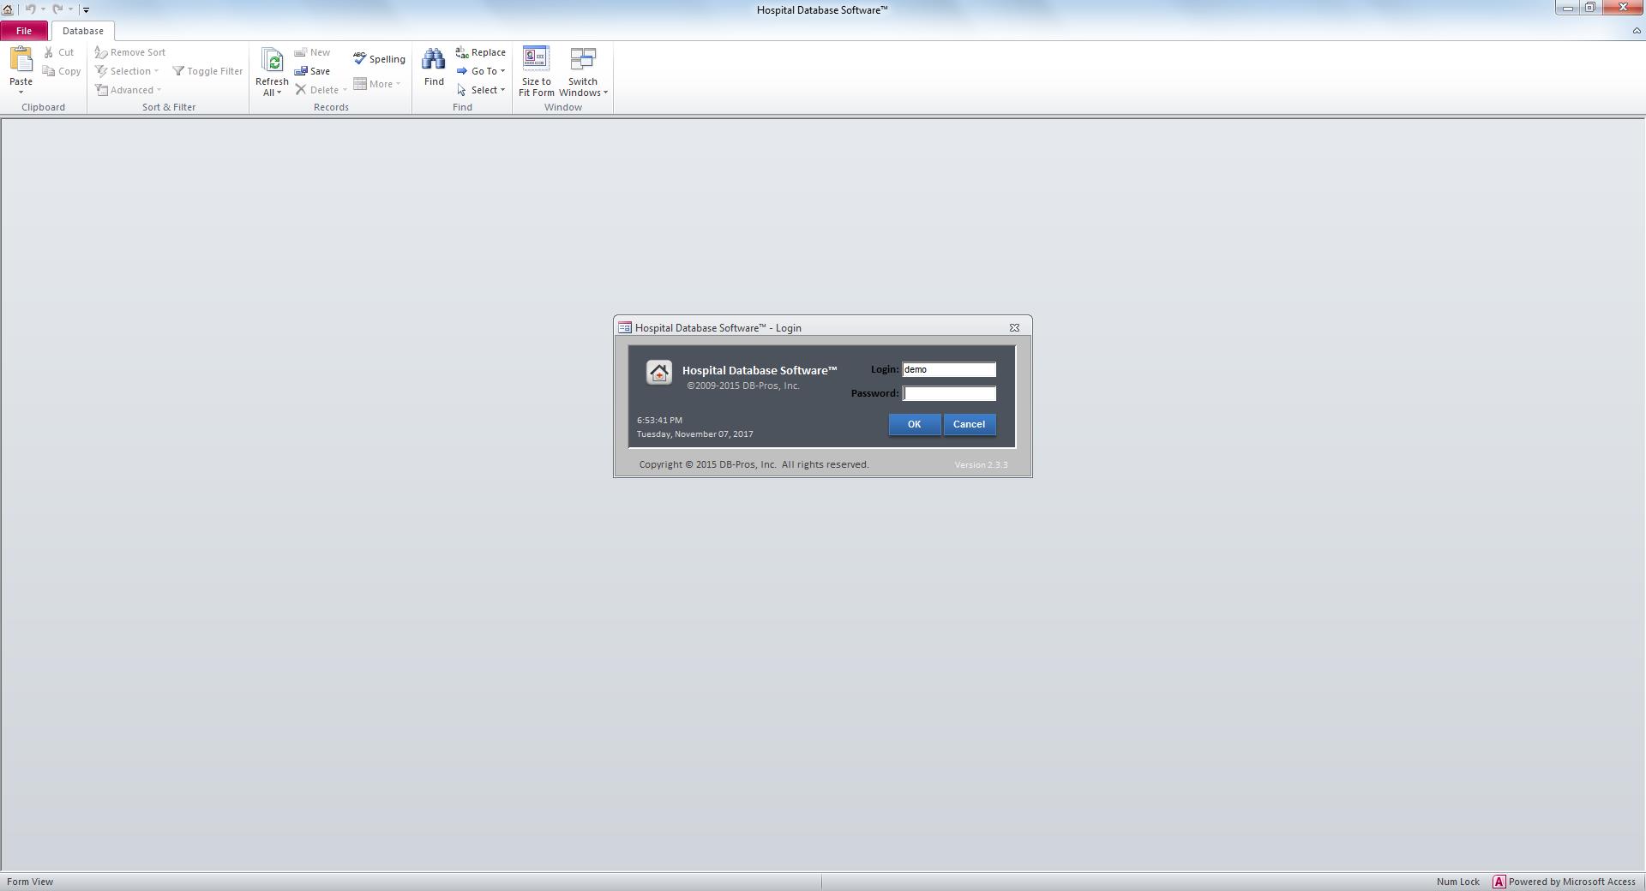Click the copyright 2015 DB-Pros footer text
Viewport: 1646px width, 891px height.
tap(754, 464)
